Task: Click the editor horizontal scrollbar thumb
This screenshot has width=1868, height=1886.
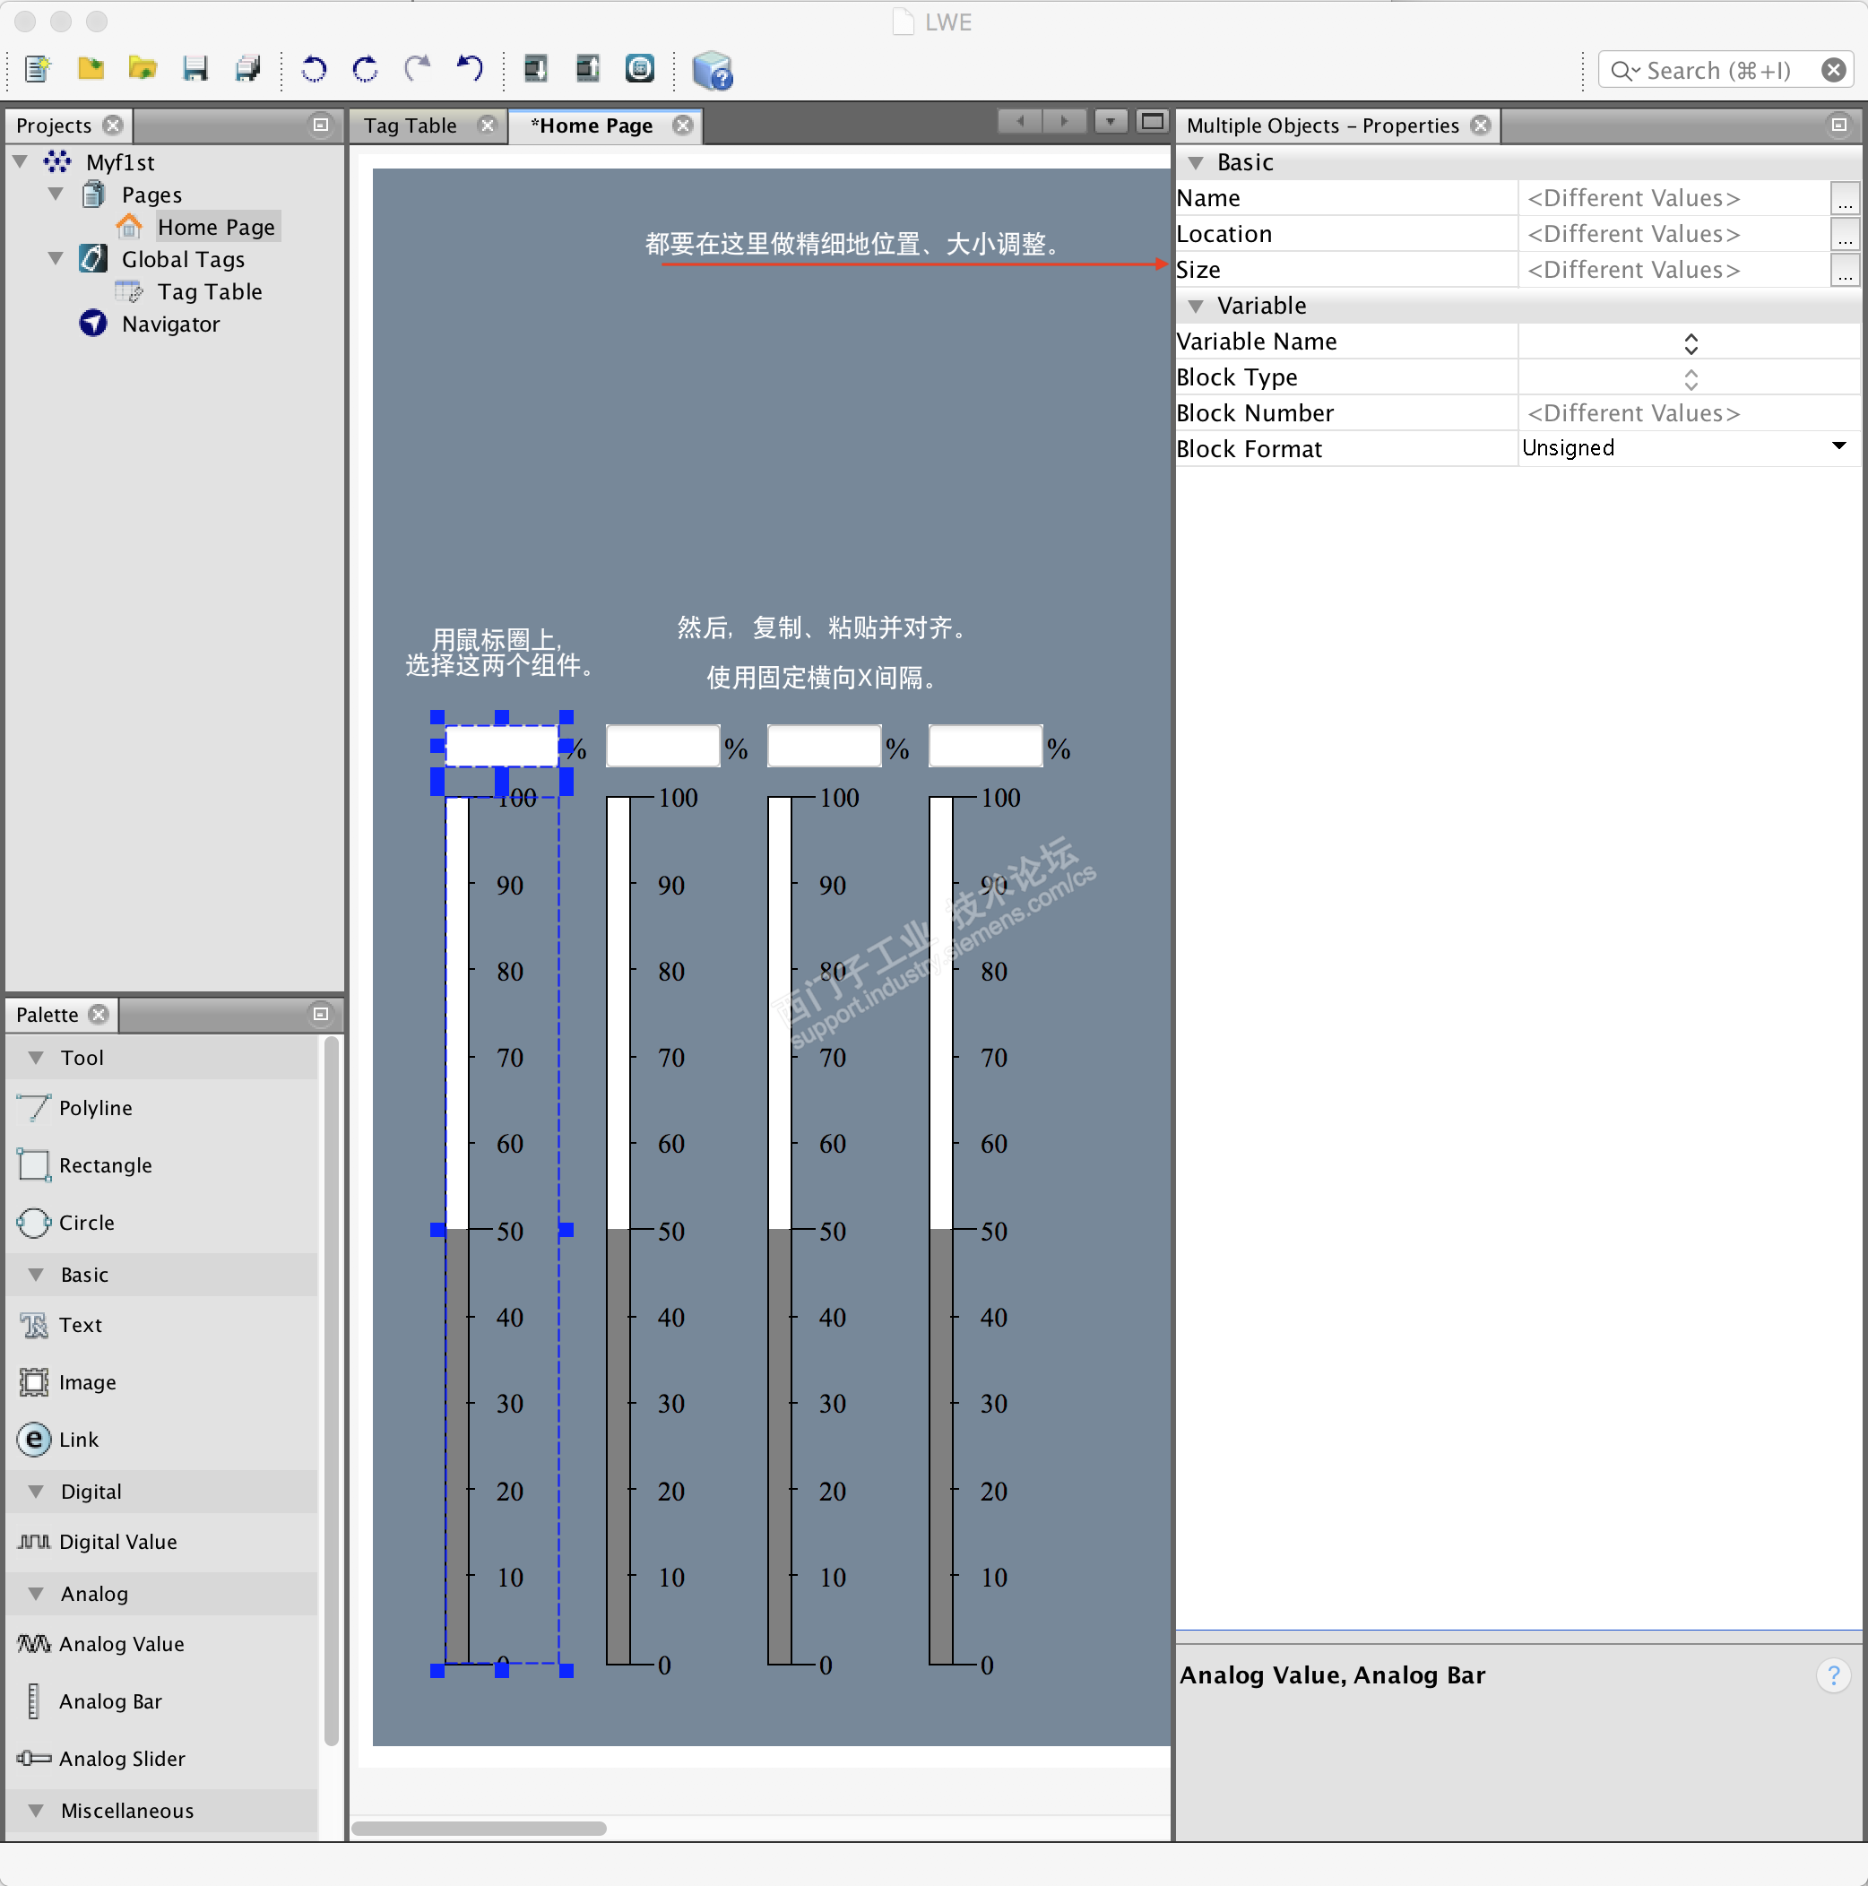Action: (x=479, y=1829)
